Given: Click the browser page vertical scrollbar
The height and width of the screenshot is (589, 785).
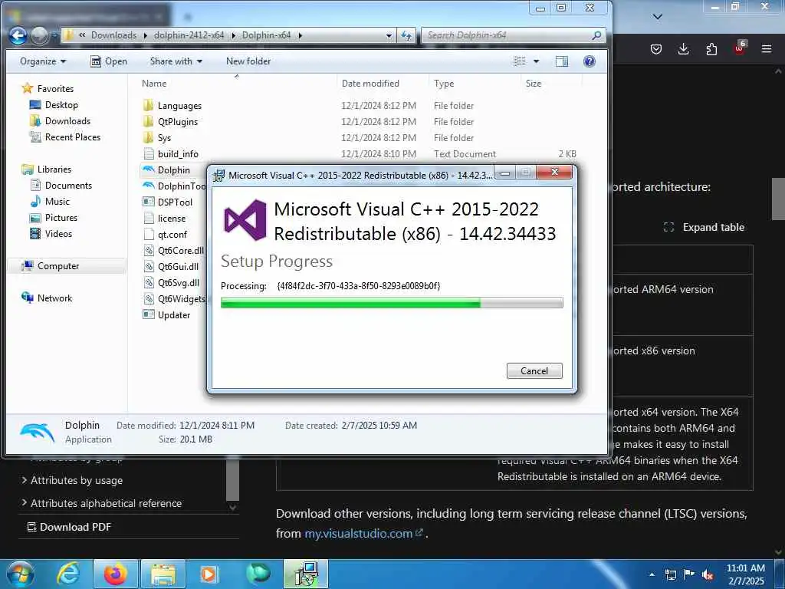Looking at the screenshot, I should pos(777,199).
